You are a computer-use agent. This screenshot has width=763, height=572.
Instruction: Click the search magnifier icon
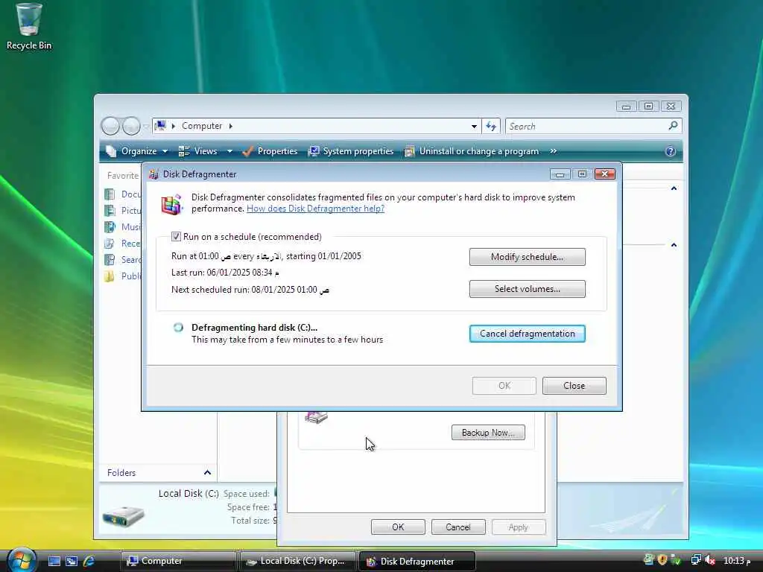coord(673,126)
